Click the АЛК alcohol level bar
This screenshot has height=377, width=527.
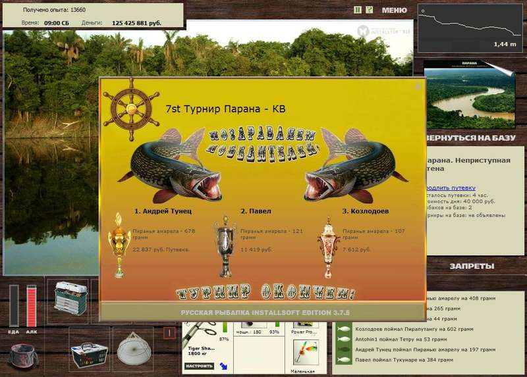[31, 305]
